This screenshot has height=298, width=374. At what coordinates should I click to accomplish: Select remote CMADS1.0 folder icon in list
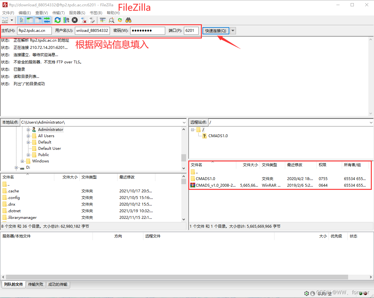193,179
